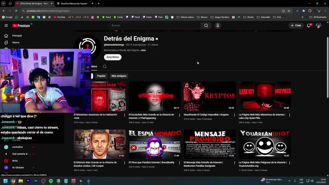Image resolution: width=329 pixels, height=185 pixels.
Task: Reload the page with the refresh icon
Action: [16, 11]
